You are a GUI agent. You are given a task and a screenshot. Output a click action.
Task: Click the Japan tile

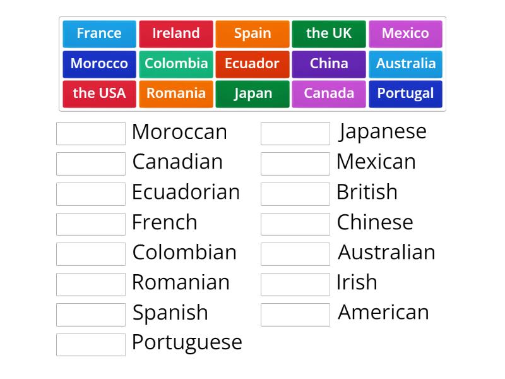(x=252, y=93)
